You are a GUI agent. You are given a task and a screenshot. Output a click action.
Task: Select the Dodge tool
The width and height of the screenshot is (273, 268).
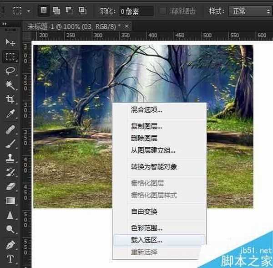click(x=10, y=229)
